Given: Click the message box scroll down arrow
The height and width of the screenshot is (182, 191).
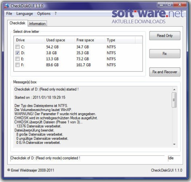Looking at the screenshot, I should (174, 144).
